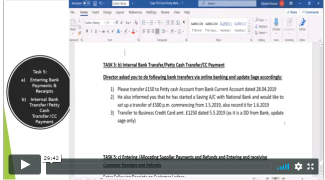Click the Share button
325x180 pixels.
292,12
